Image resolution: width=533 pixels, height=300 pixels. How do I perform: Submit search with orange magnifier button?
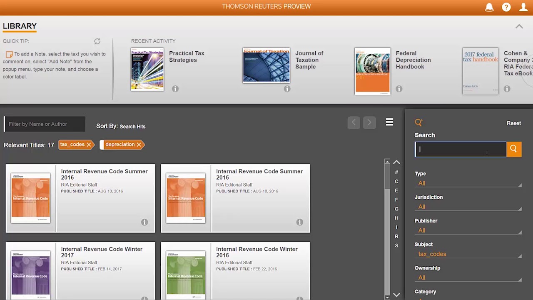[513, 149]
